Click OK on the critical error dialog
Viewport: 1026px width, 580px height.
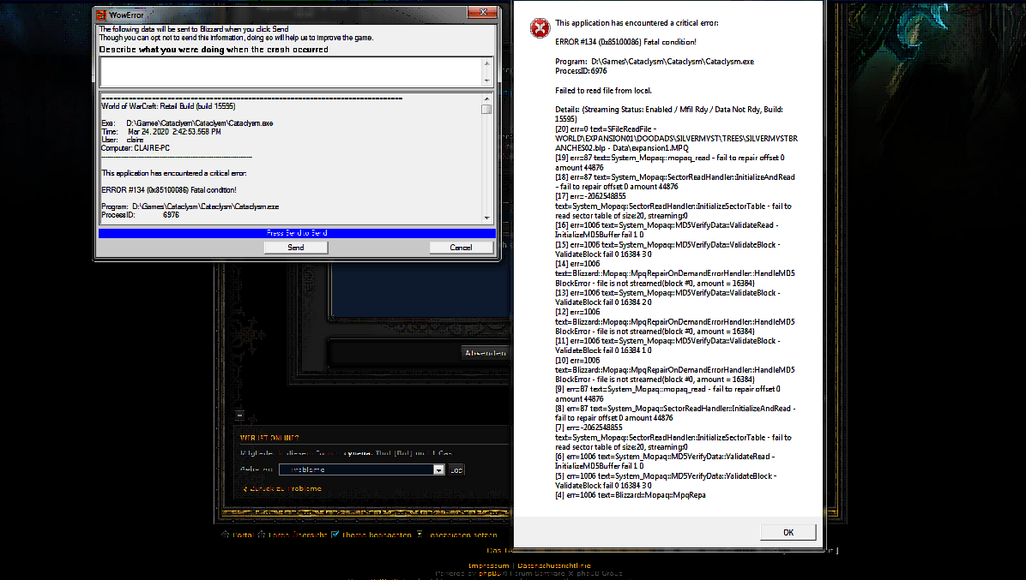[788, 532]
